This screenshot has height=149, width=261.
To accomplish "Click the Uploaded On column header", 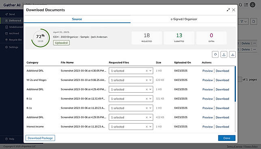I will coord(183,62).
